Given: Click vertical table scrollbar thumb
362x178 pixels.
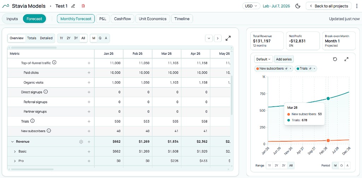Looking at the screenshot, I should [232, 95].
